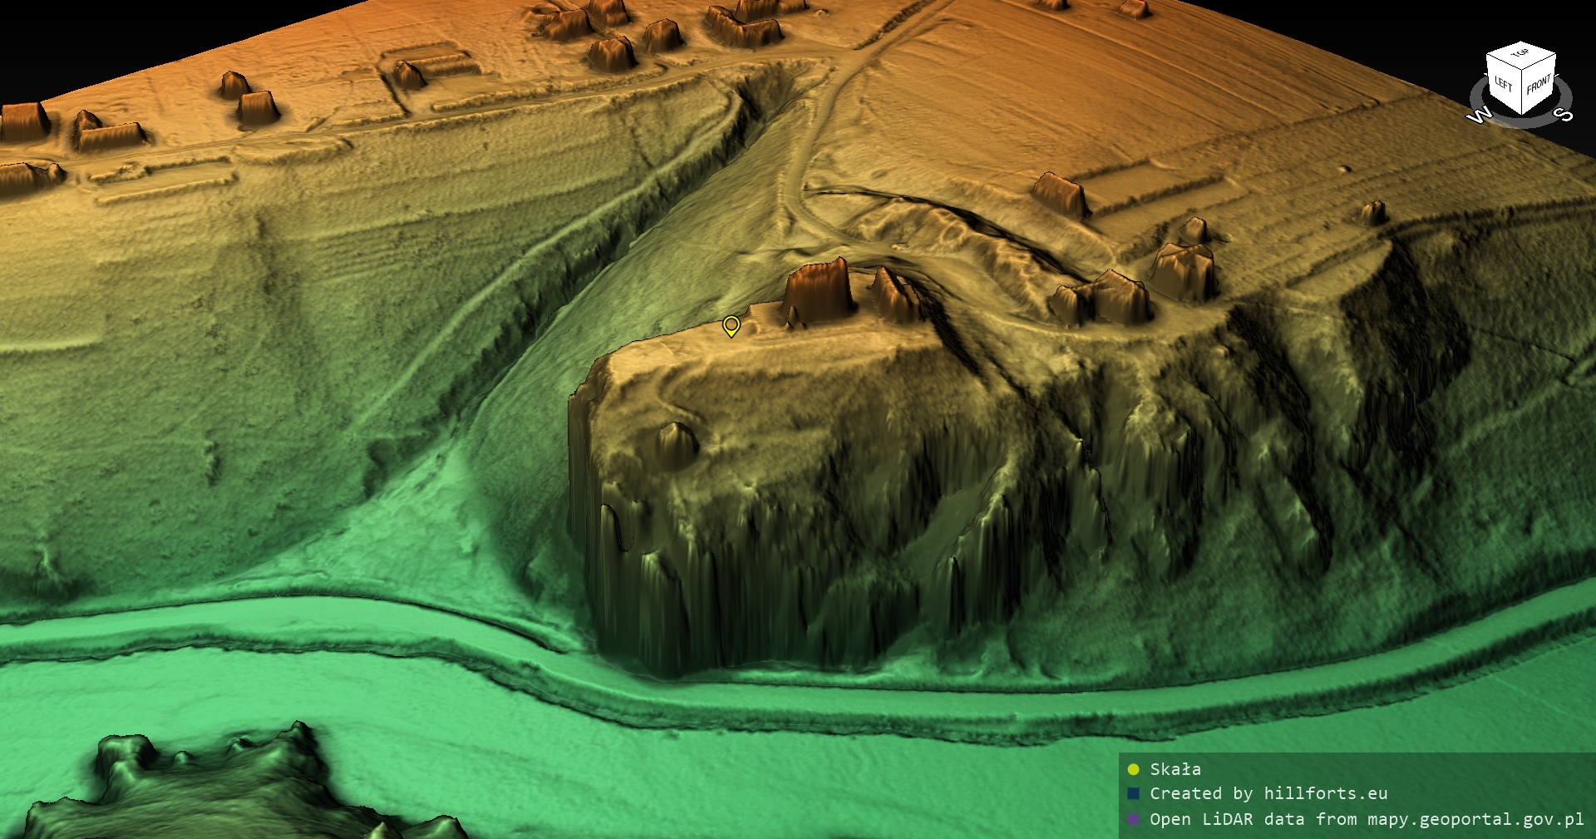The image size is (1596, 839).
Task: Click the TOP face of the view cube
Action: coord(1521,55)
